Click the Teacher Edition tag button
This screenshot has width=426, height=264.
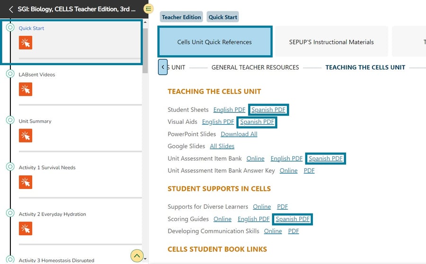pyautogui.click(x=181, y=17)
